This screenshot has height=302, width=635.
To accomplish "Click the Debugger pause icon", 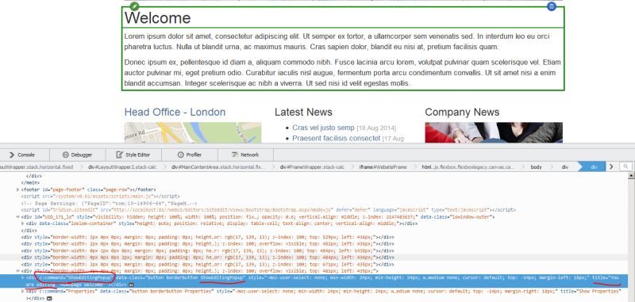I will coord(66,155).
